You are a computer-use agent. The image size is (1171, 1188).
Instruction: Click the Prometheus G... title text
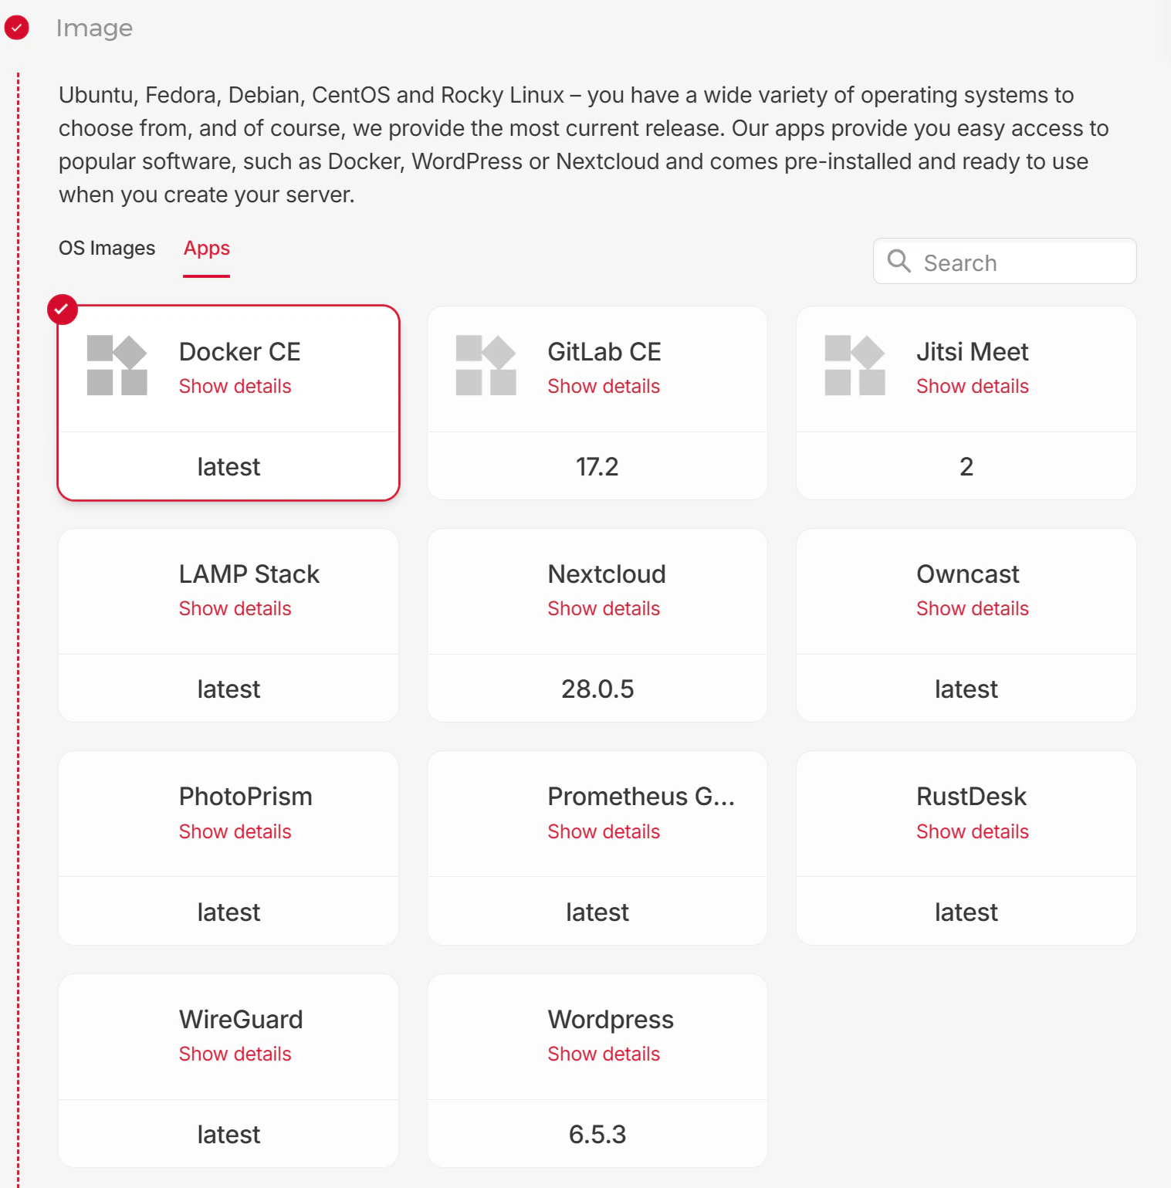pos(641,796)
